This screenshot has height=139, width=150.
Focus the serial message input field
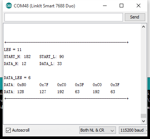(64, 17)
